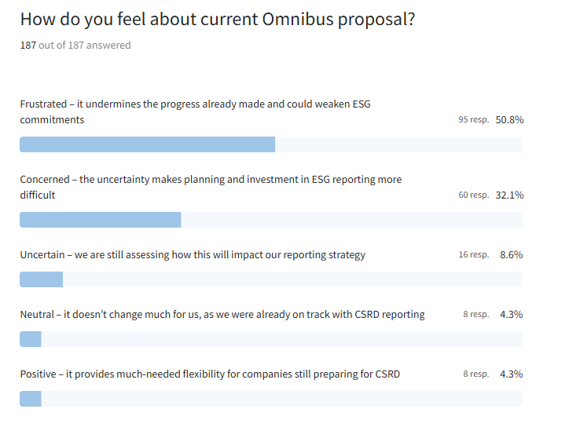
Task: Click the Positive response progress bar
Action: click(270, 399)
